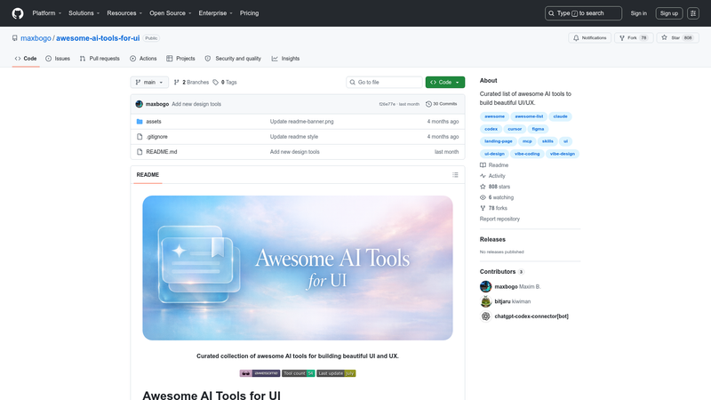The width and height of the screenshot is (711, 400).
Task: Select the 'landing-page' topic tag
Action: click(x=499, y=141)
